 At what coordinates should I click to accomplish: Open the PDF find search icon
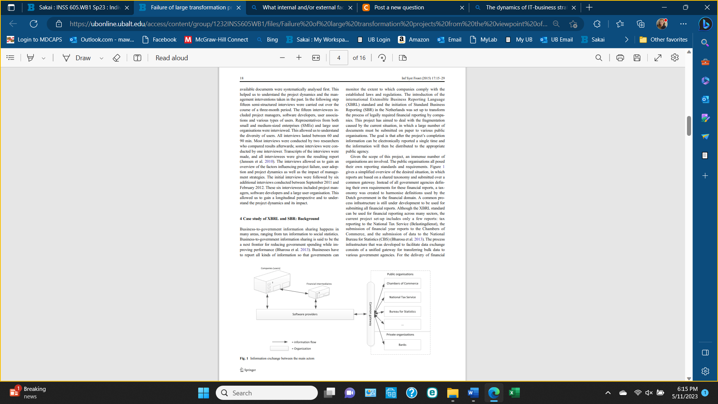599,58
